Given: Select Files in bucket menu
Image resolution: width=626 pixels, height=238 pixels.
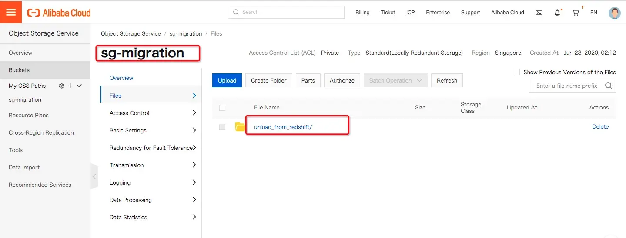Looking at the screenshot, I should click(151, 96).
